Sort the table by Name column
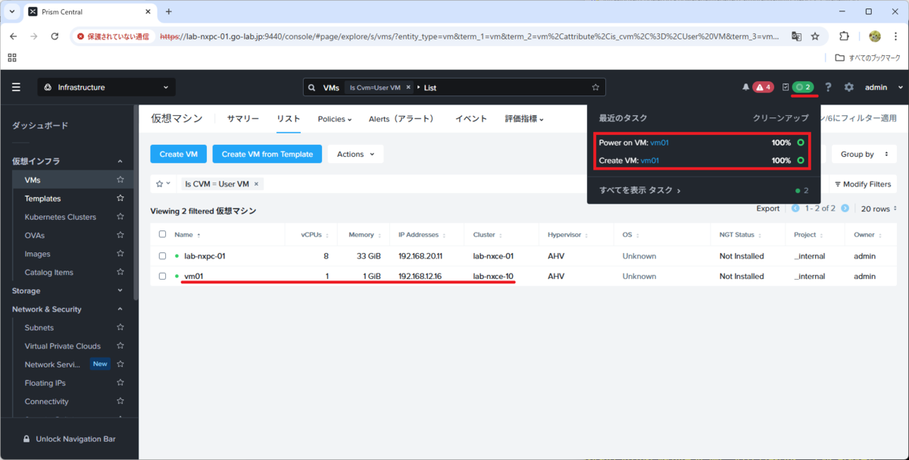 click(x=183, y=235)
